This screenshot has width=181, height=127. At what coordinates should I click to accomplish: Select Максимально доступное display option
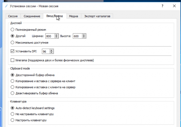pyautogui.click(x=12, y=43)
